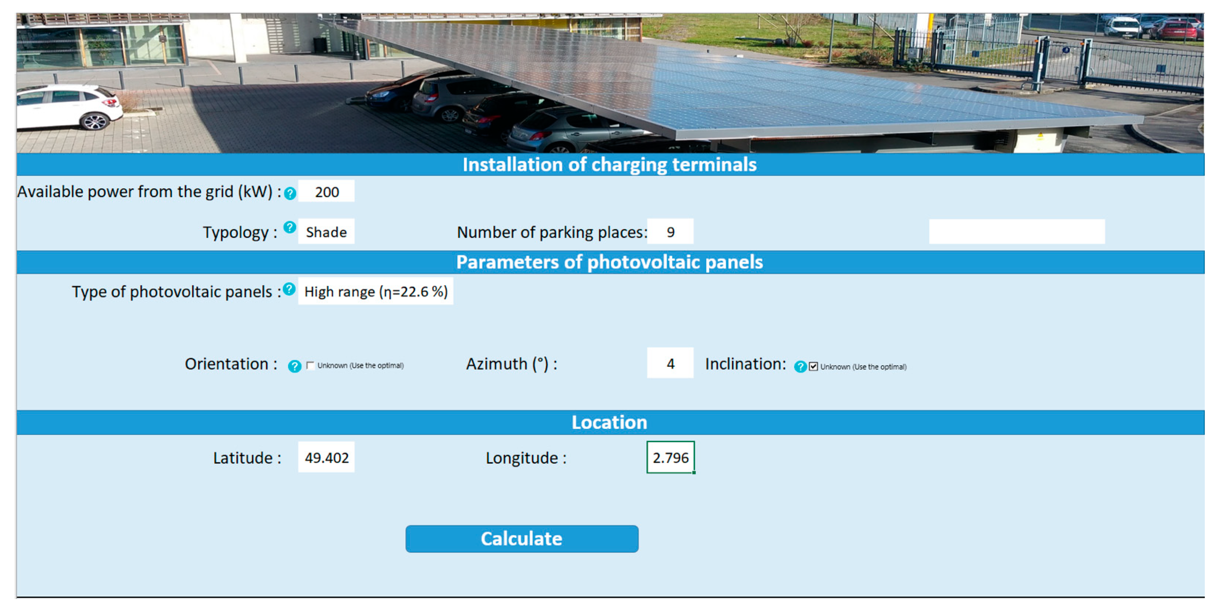Screen dimensions: 1220x606
Task: Open the Typology help icon
Action: (289, 228)
